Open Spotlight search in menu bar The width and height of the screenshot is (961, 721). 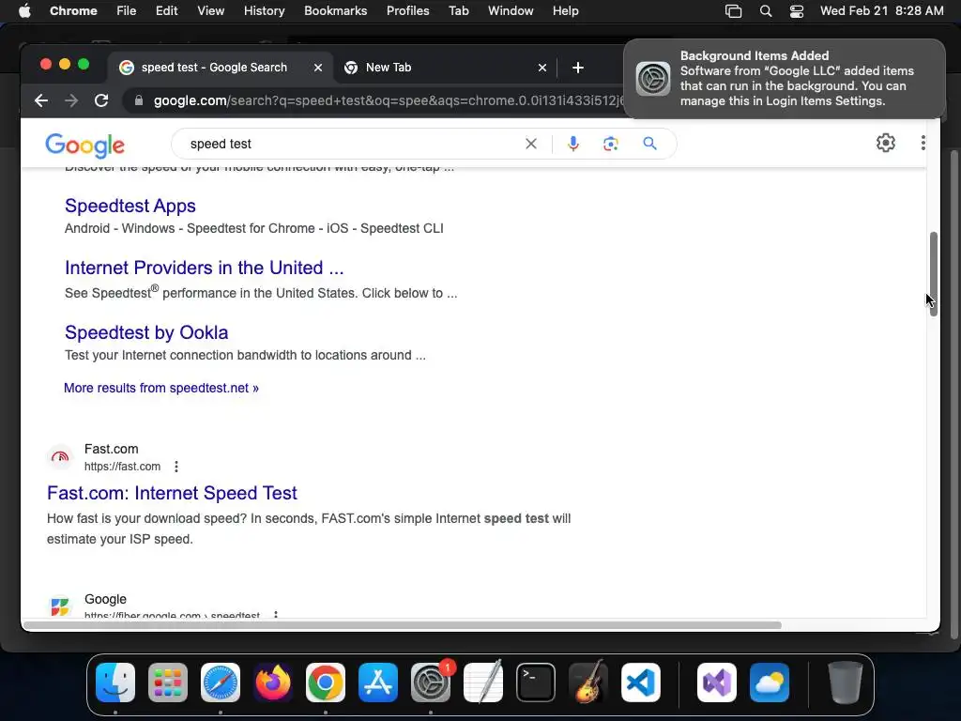point(766,11)
